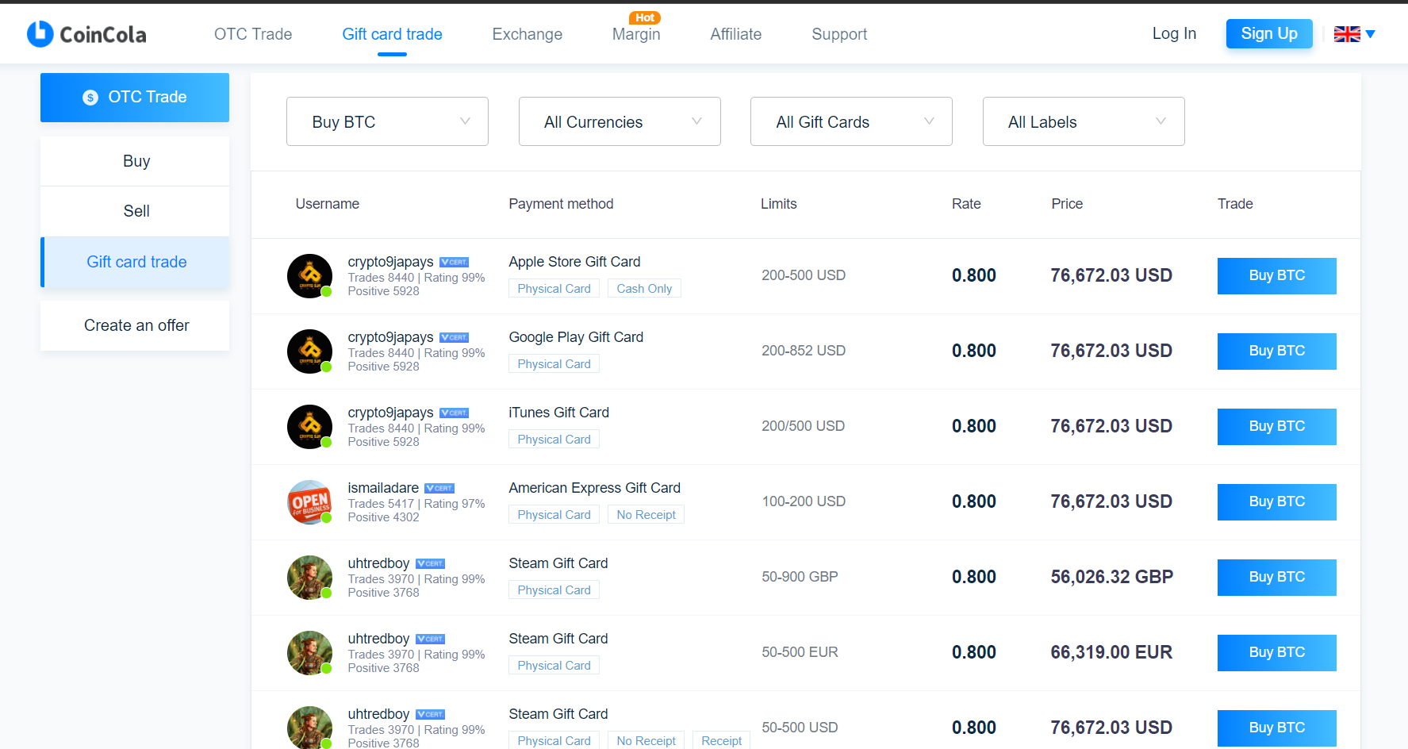Screen dimensions: 1408x749
Task: Click Physical Card tag under iTunes Gift Card
Action: (554, 440)
